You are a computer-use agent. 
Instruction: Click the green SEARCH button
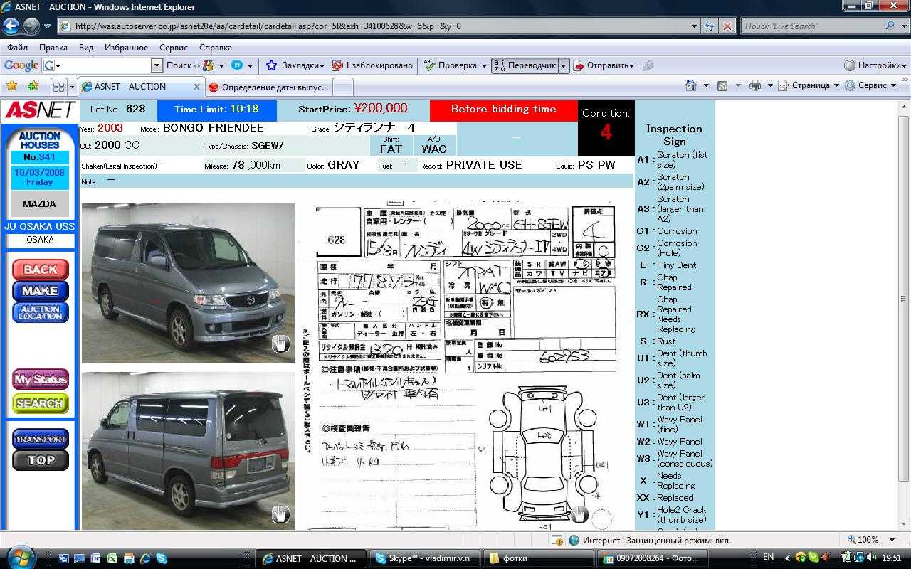pyautogui.click(x=40, y=403)
